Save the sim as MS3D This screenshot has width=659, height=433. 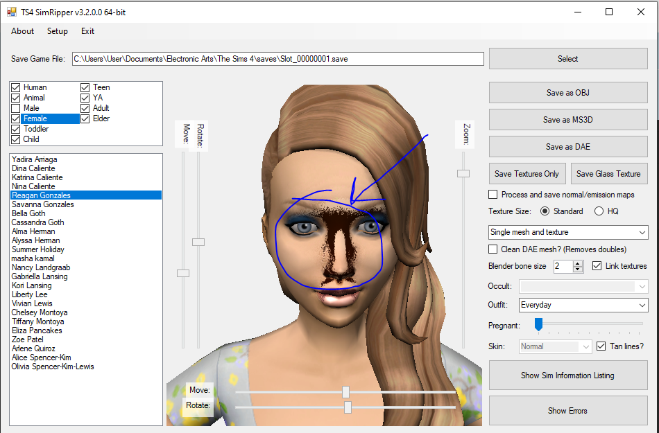click(x=567, y=119)
